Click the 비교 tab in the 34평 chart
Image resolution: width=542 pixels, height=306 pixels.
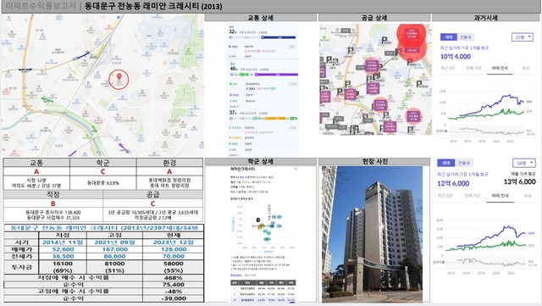528,196
